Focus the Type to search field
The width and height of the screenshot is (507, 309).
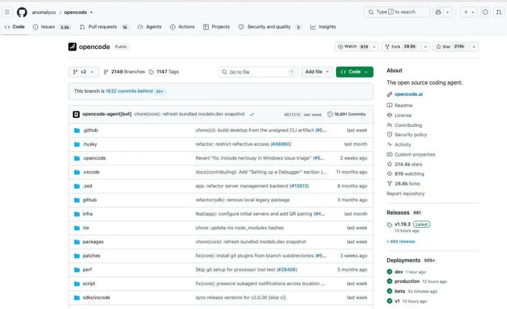tap(397, 12)
